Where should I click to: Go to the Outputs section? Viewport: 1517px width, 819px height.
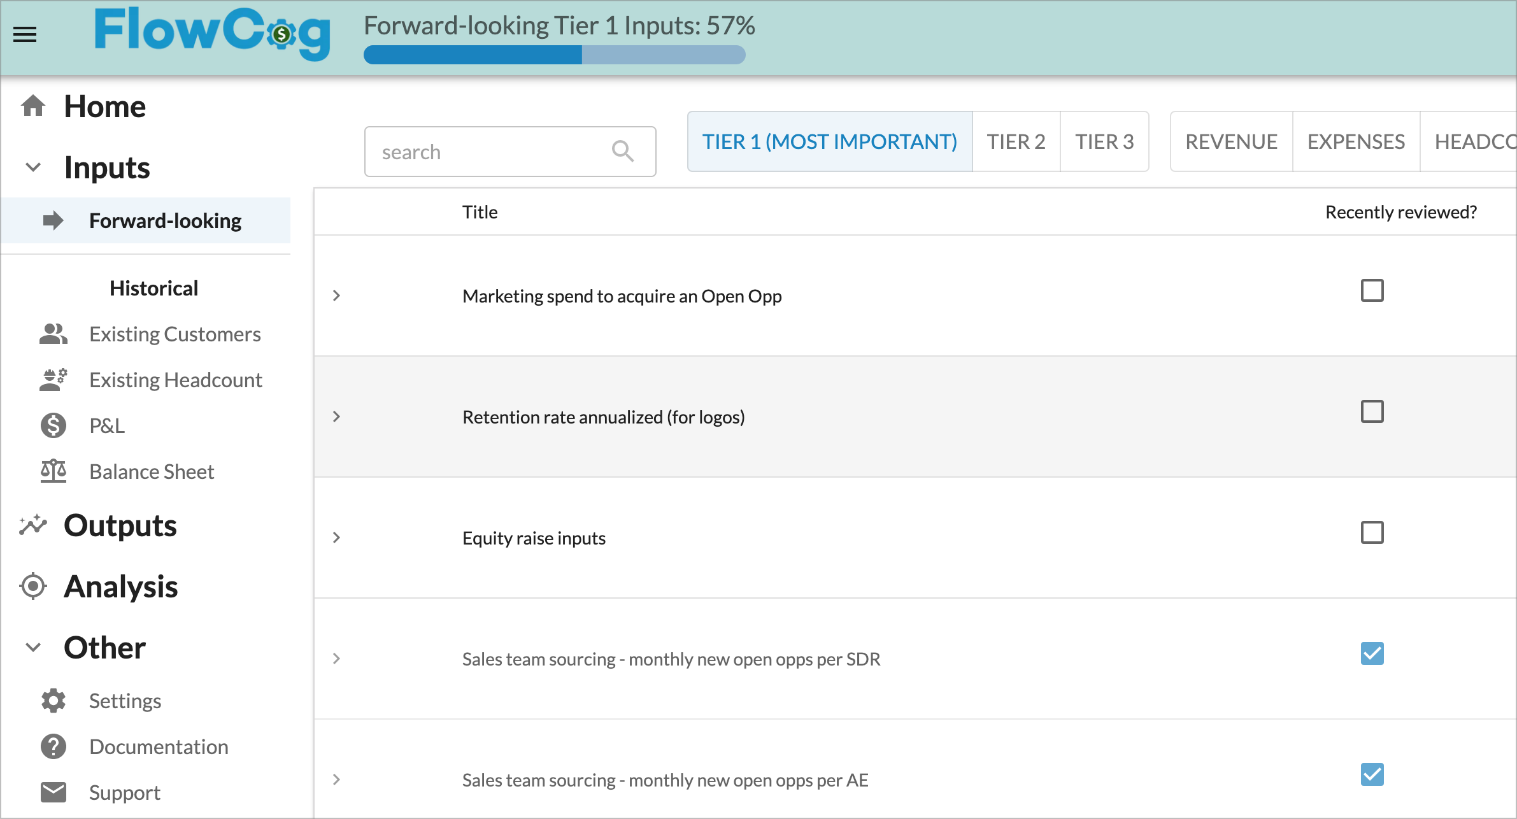[x=120, y=525]
